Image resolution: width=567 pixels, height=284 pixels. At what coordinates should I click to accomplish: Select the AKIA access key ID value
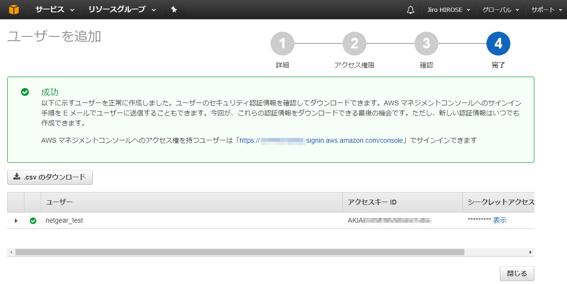click(390, 220)
